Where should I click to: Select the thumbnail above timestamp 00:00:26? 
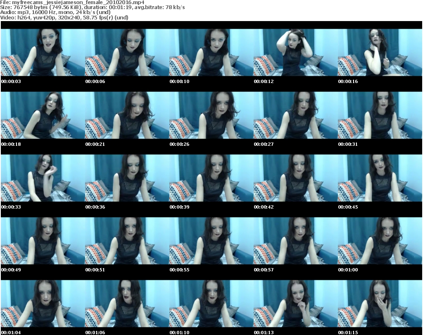pos(211,115)
